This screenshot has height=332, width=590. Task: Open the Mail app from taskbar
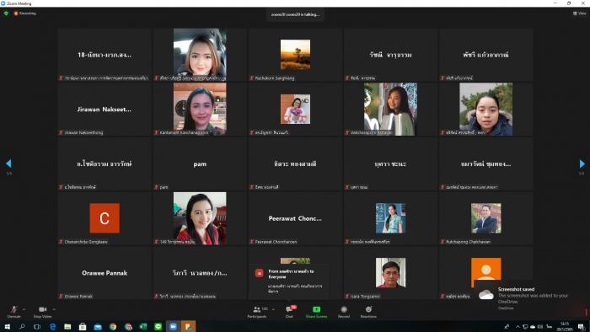[x=98, y=327]
